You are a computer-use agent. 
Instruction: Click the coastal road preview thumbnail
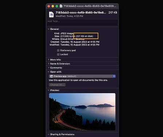point(82,112)
